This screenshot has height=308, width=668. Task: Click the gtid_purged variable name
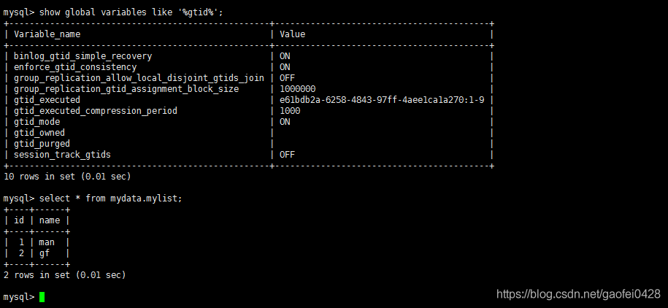(42, 144)
